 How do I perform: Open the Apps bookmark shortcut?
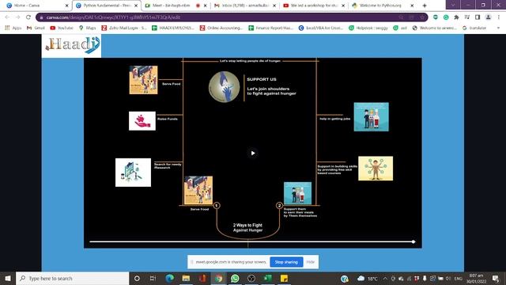click(x=13, y=28)
